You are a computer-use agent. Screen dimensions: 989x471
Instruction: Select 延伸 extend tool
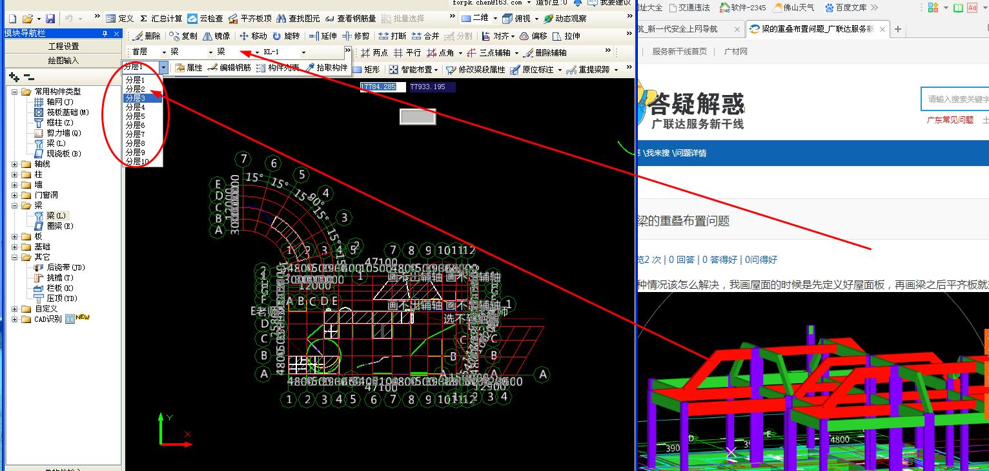coord(323,36)
